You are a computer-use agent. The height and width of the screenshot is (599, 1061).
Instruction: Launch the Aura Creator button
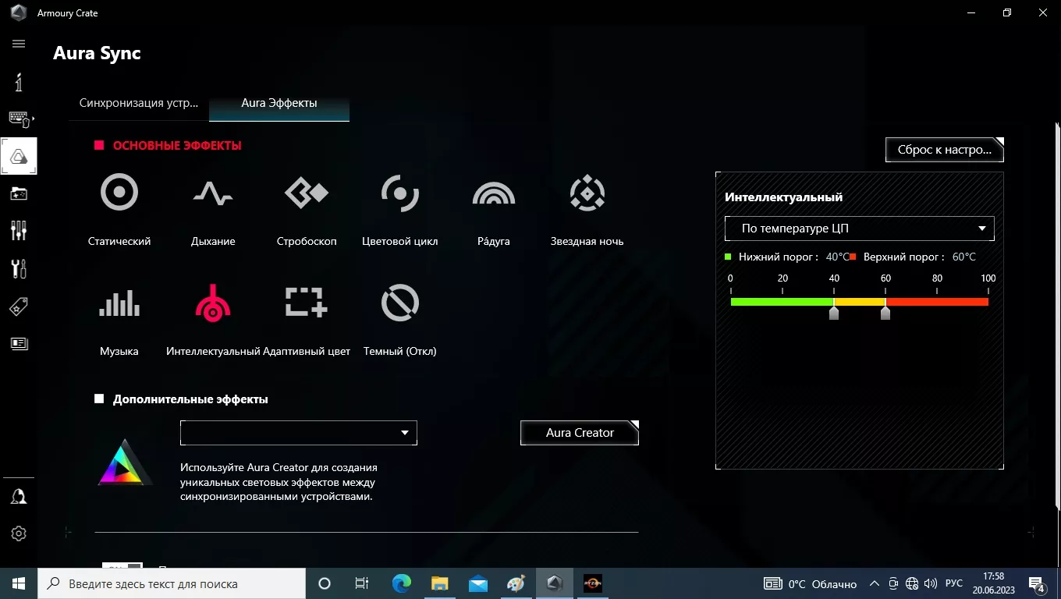pos(580,433)
